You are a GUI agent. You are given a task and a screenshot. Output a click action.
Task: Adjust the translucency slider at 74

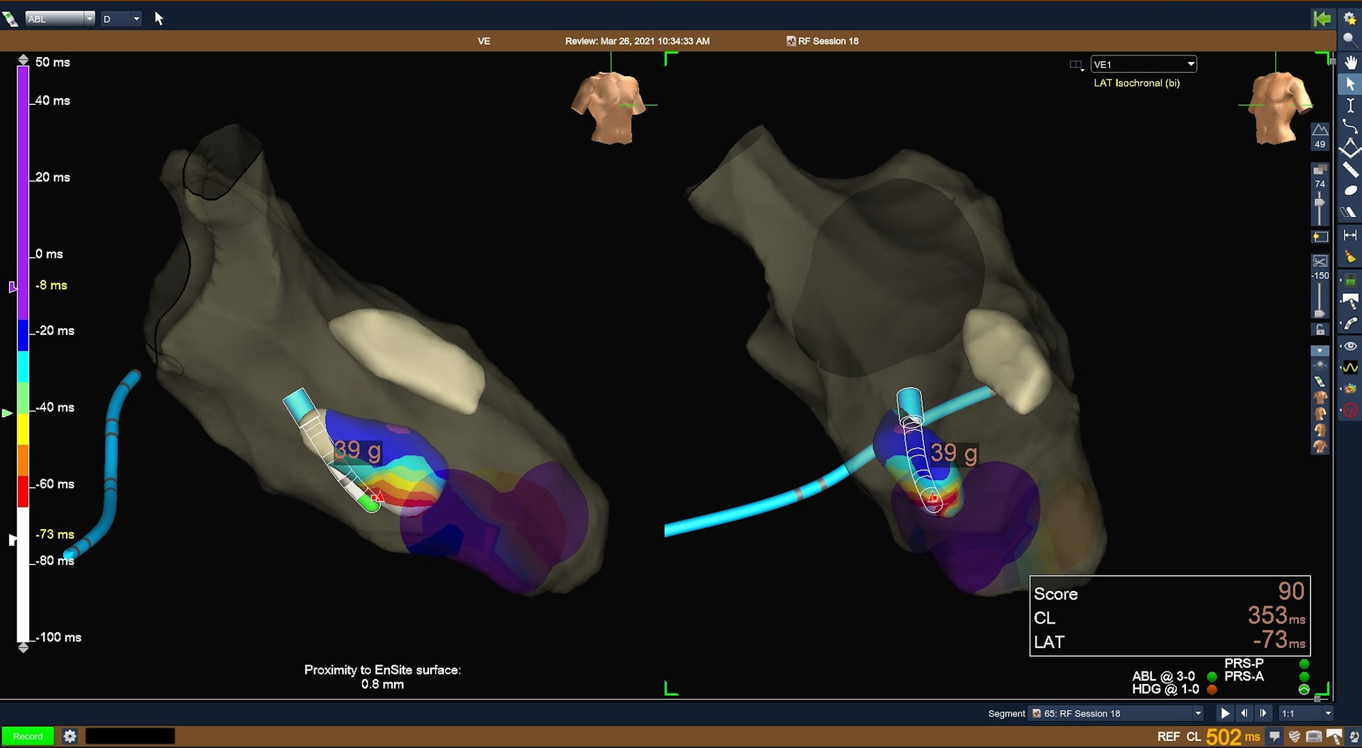1320,203
